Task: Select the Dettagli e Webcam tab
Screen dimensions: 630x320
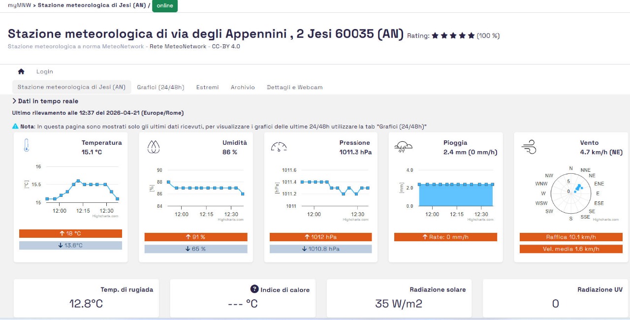Action: pos(294,87)
